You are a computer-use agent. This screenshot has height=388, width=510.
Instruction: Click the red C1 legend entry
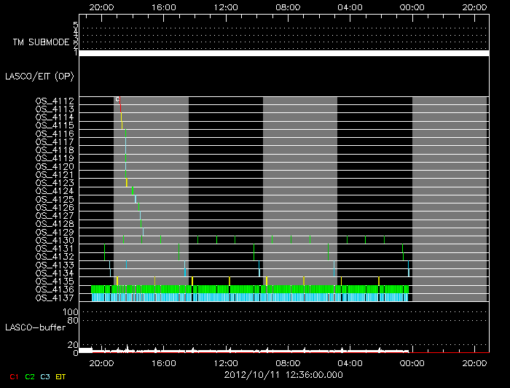[13, 376]
